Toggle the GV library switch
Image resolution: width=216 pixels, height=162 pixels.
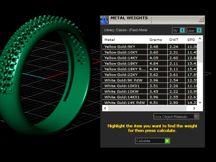179,31
